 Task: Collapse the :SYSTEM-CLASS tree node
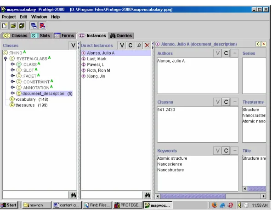(x=6, y=58)
